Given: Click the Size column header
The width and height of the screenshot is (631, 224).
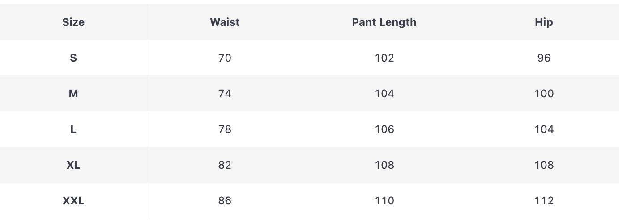Looking at the screenshot, I should [73, 22].
